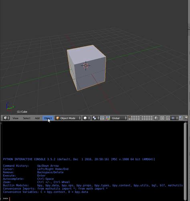Click the "Remove:" console line

33,173
